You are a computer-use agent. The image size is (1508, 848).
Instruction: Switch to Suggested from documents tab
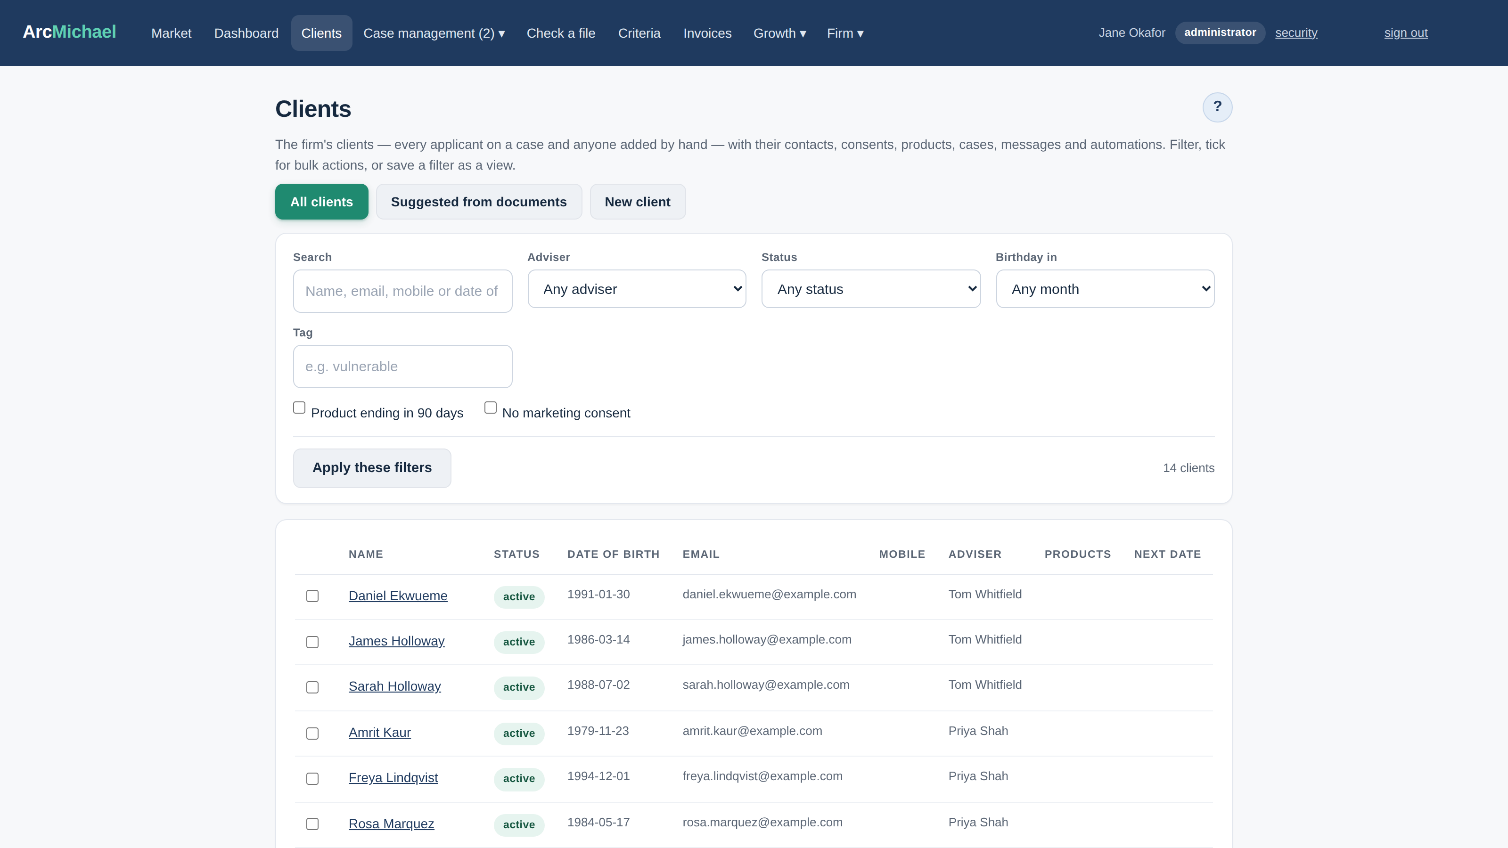pos(478,202)
